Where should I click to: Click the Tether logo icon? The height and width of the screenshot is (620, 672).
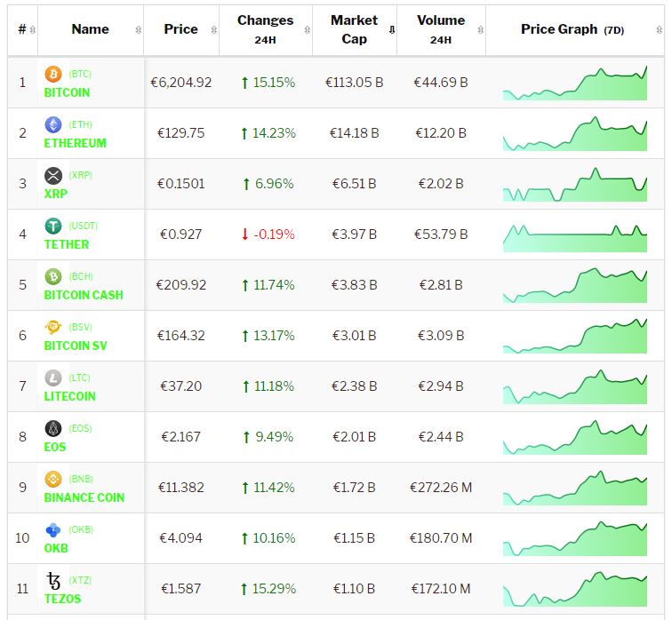[52, 226]
